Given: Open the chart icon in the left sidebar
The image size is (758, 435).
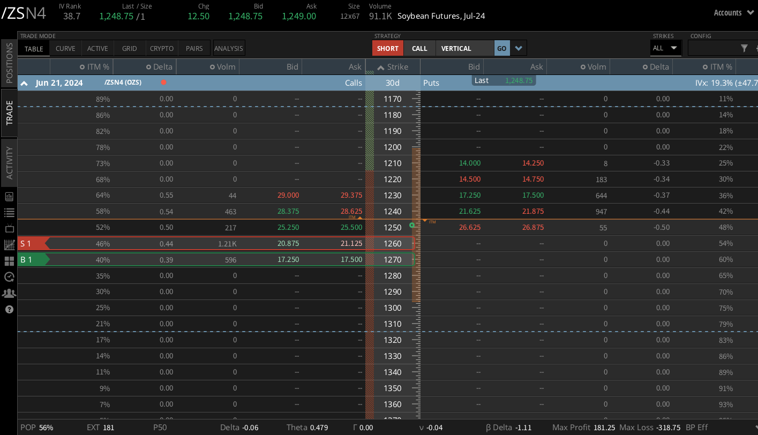Looking at the screenshot, I should pyautogui.click(x=9, y=197).
